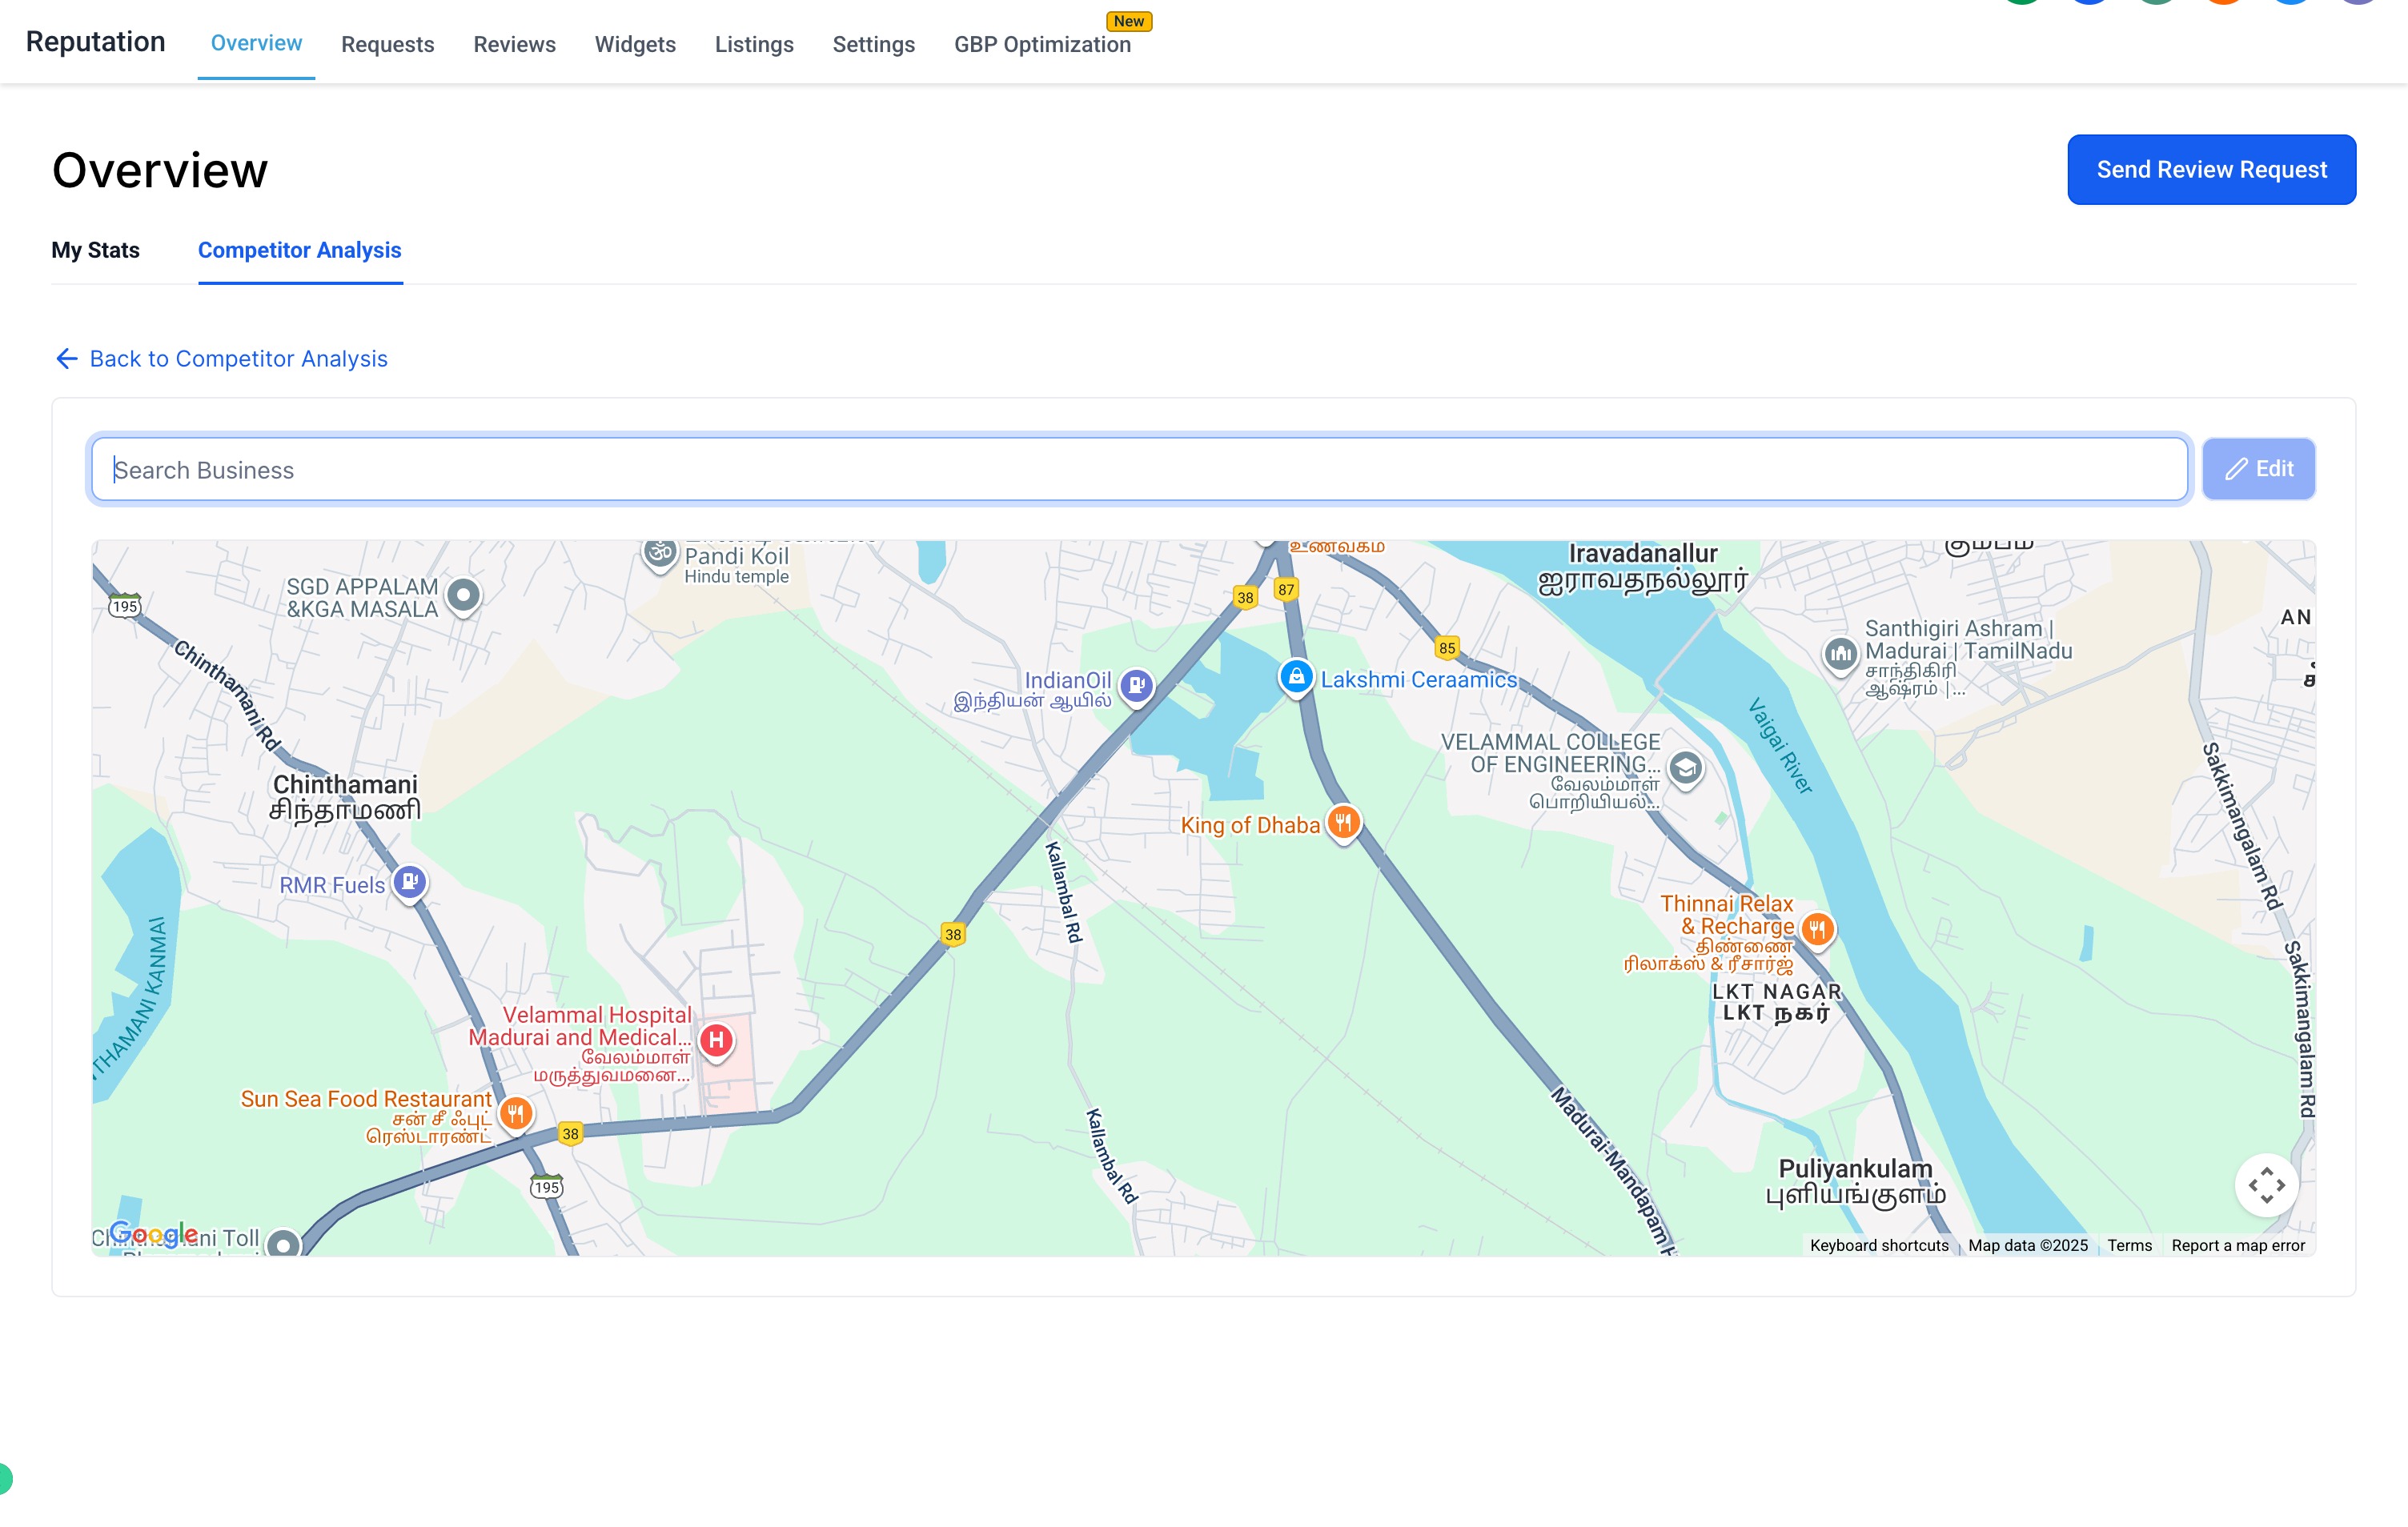Toggle the map fullscreen view button
Viewport: 2408px width, 1527px height.
(x=2266, y=1185)
